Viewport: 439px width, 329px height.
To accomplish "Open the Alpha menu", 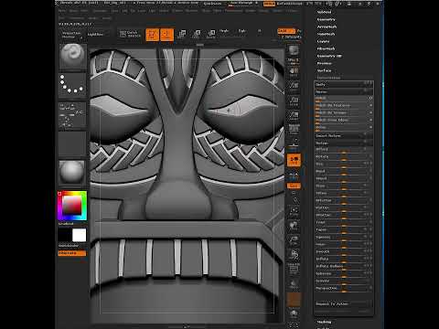I will point(62,11).
